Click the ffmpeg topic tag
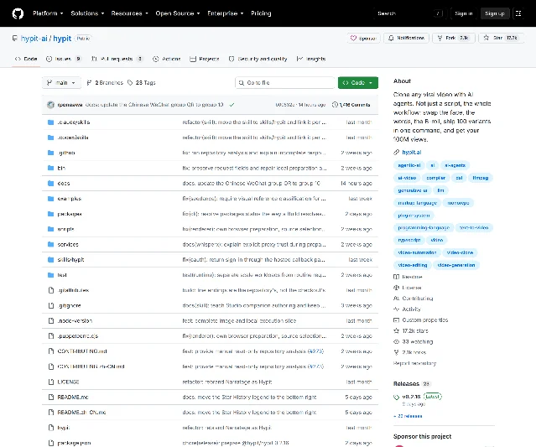This screenshot has height=447, width=536. coord(481,178)
